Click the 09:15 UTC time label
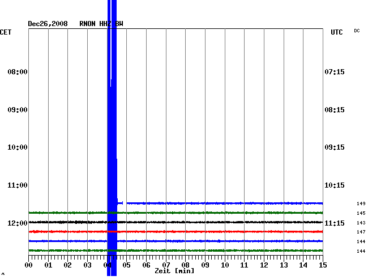Screen dimensions: 368x280 click(x=335, y=147)
